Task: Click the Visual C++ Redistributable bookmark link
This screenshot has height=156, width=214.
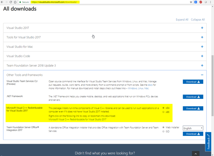Action: 77,119
